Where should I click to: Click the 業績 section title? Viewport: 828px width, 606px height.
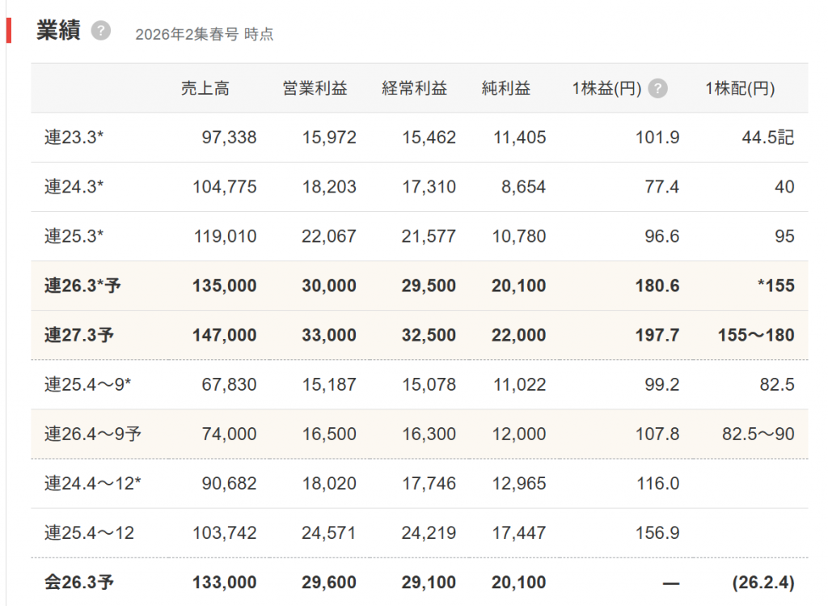click(58, 31)
